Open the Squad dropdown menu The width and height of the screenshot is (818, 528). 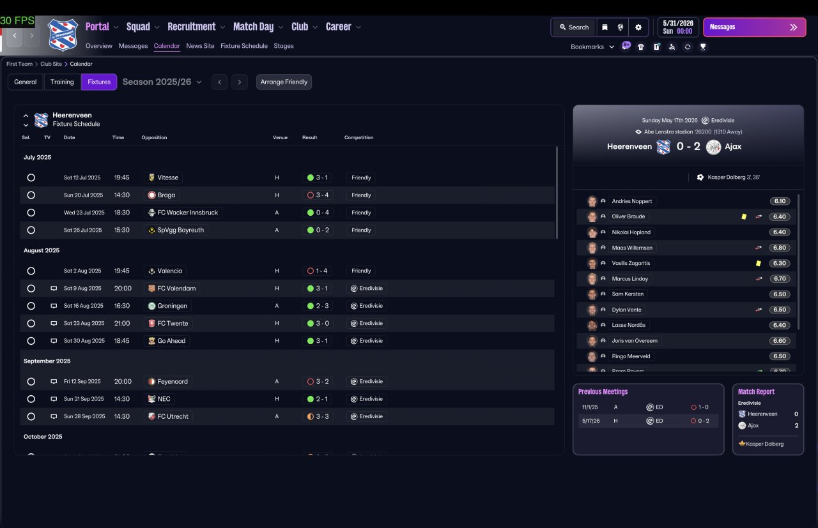click(143, 27)
